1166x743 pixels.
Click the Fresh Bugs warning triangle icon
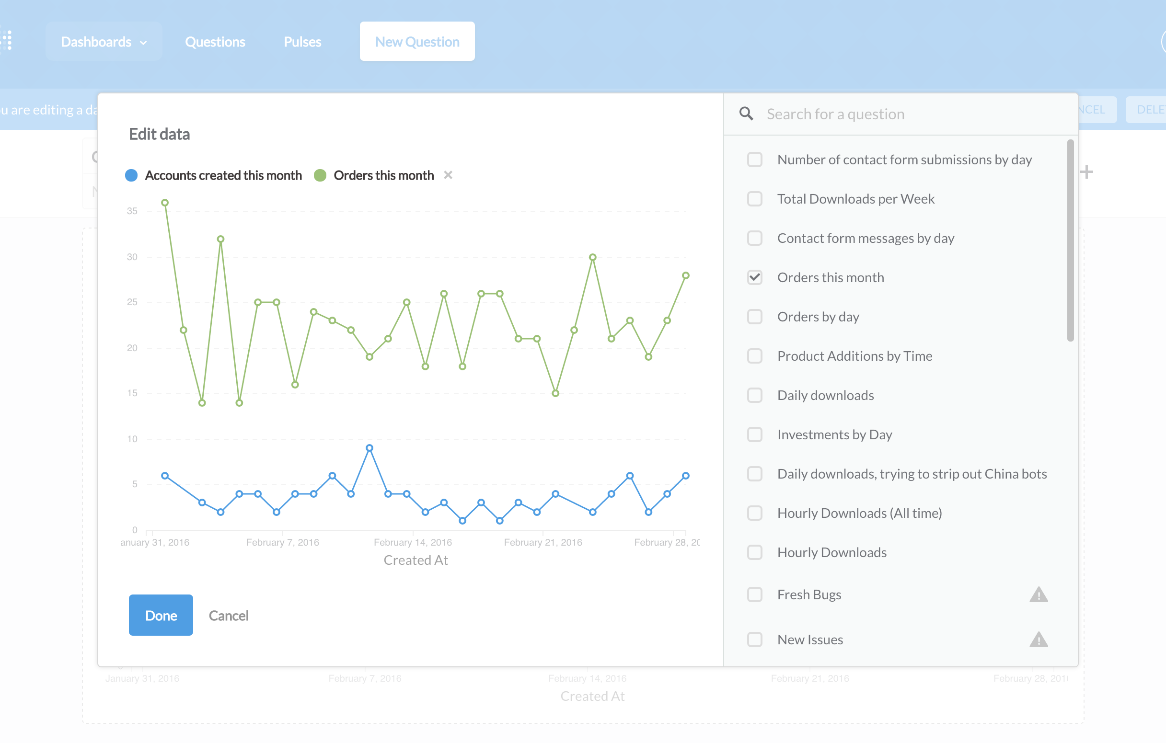coord(1038,594)
